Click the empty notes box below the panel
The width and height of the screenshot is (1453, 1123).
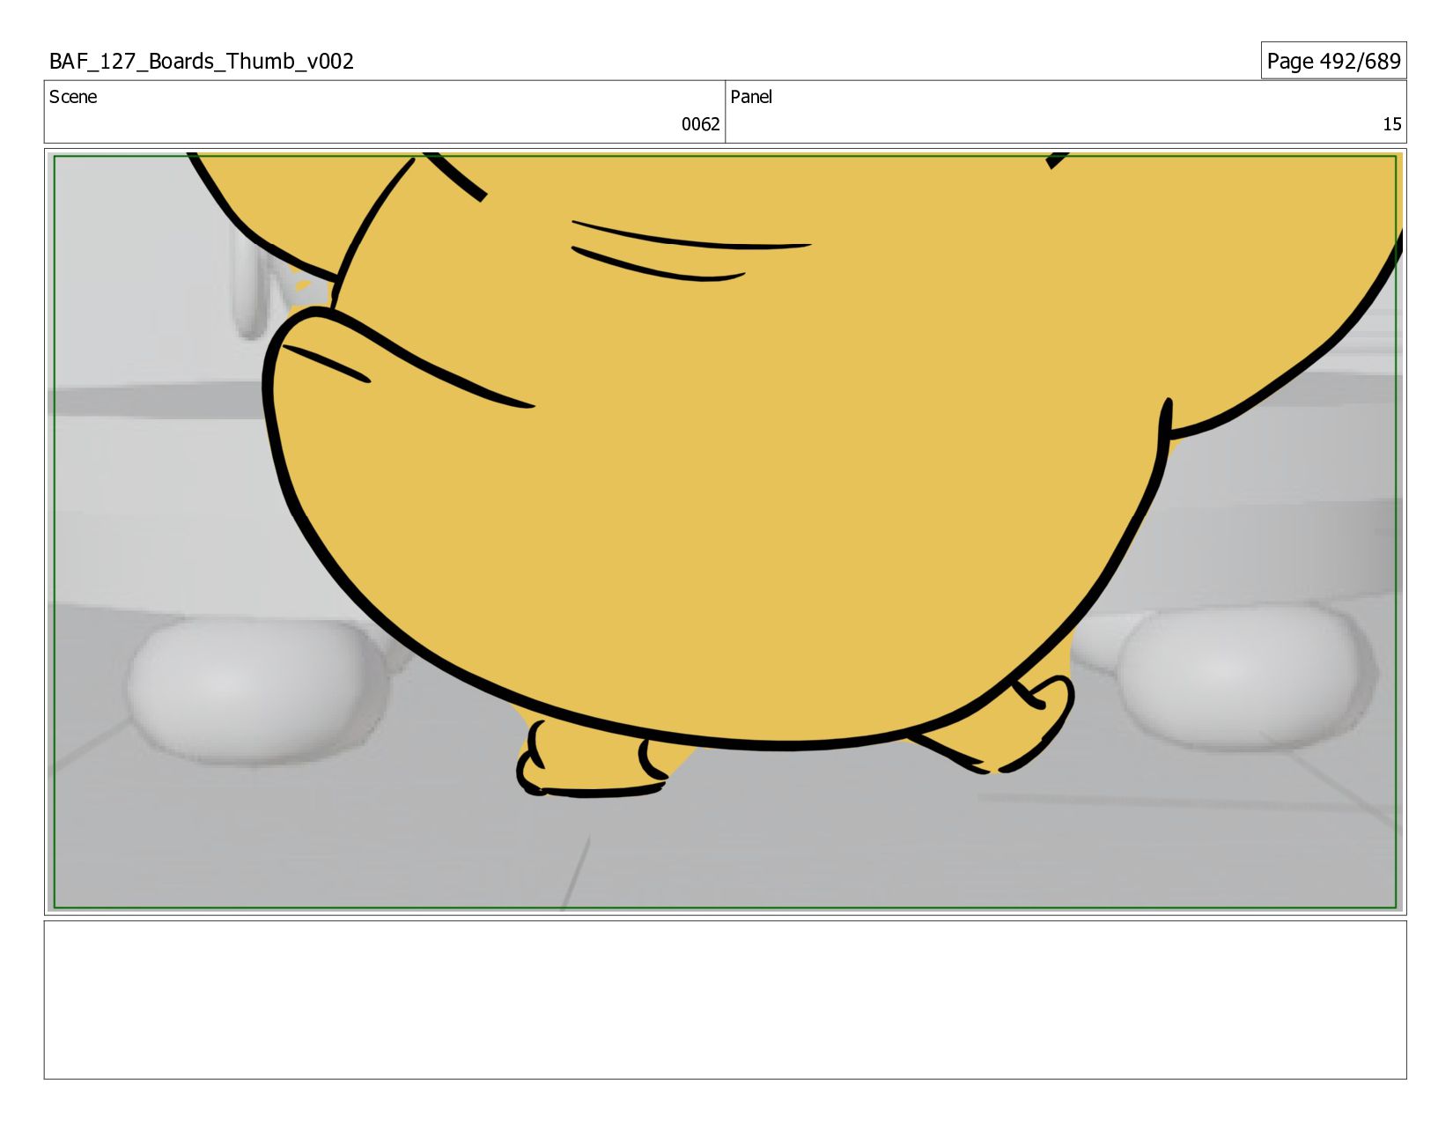[725, 1000]
